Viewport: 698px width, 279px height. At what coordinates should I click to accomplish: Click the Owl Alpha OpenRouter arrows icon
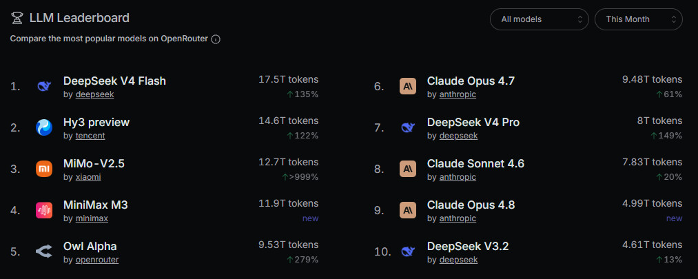[44, 252]
